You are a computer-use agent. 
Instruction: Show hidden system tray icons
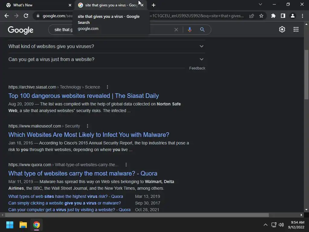pyautogui.click(x=266, y=225)
